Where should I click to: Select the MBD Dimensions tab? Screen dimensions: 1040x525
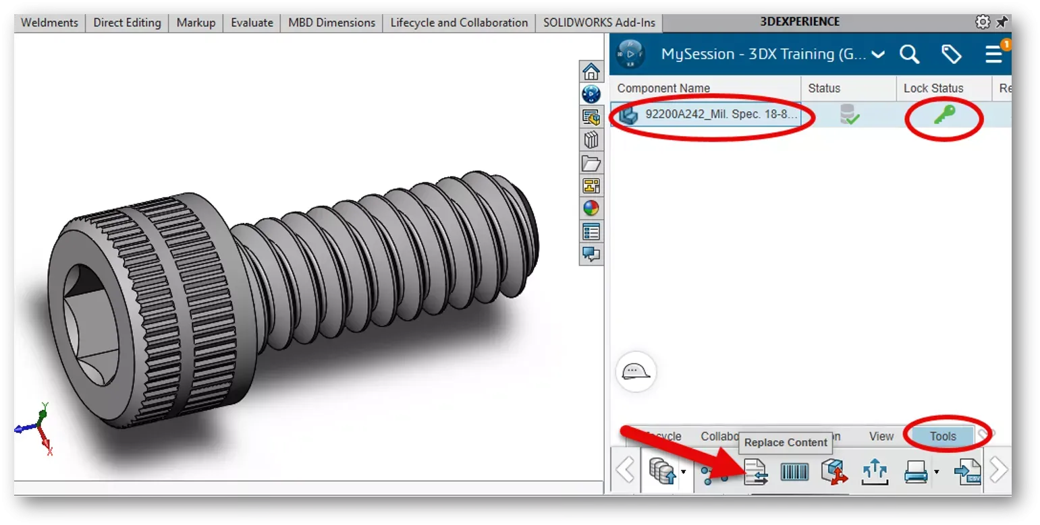pos(331,22)
